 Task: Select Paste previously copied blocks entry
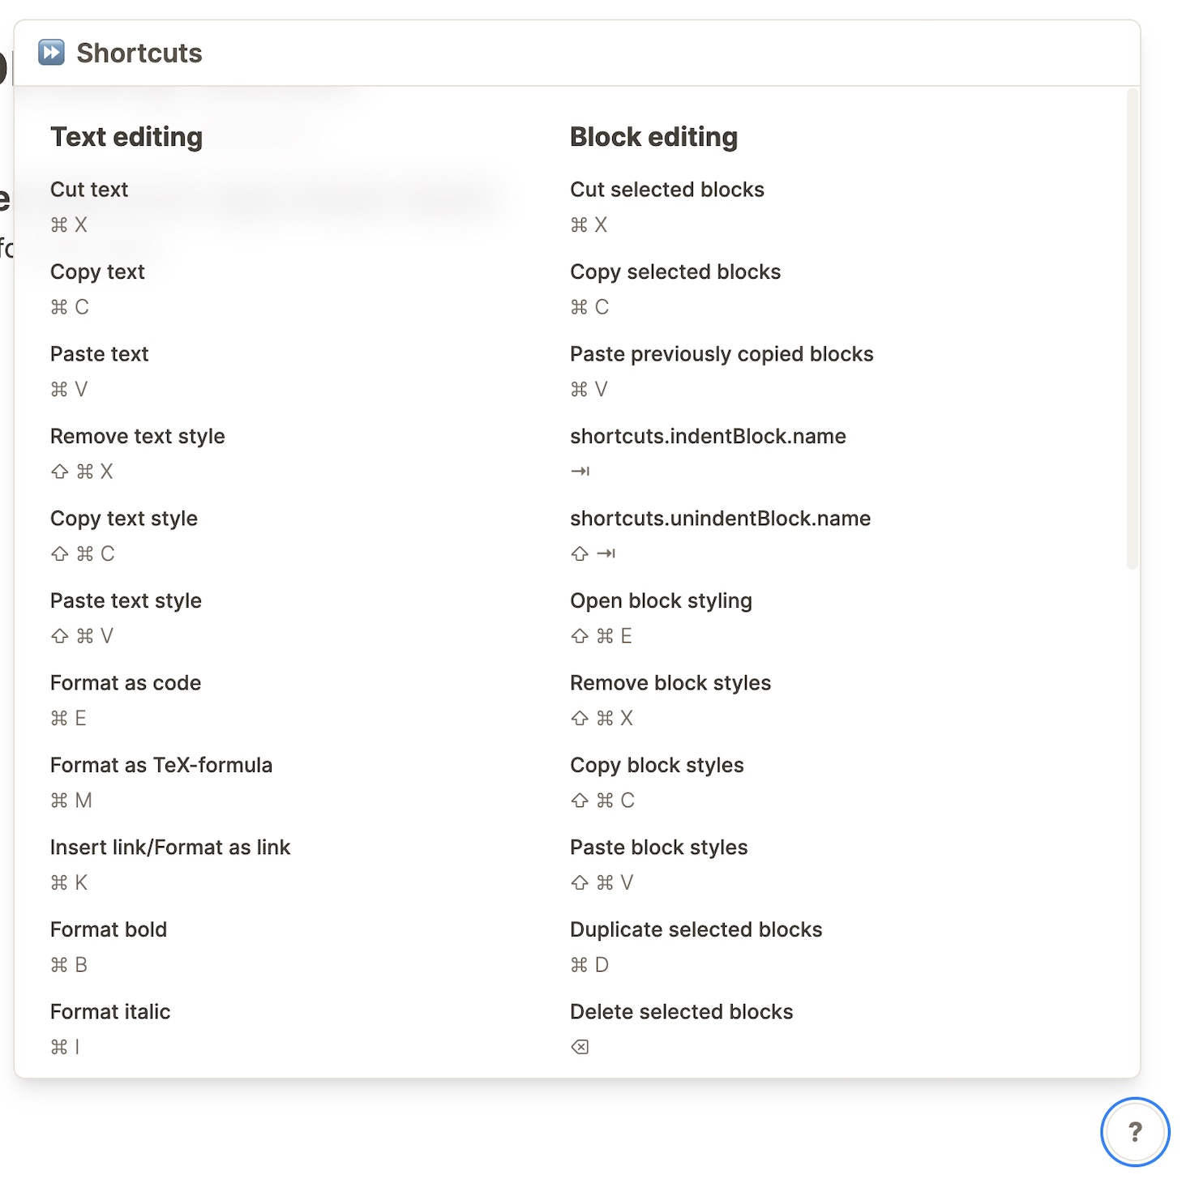(x=722, y=354)
